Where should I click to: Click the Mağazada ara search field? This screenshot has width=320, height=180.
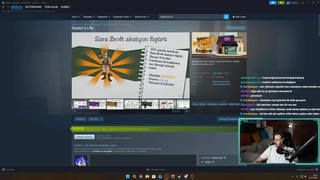pos(191,17)
